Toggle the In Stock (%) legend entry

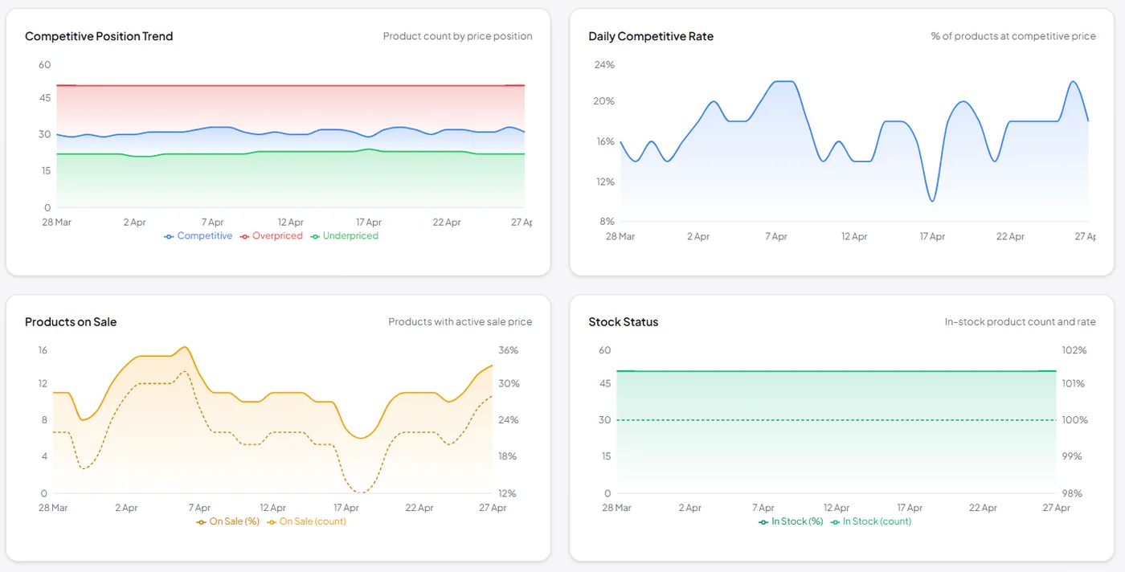click(x=791, y=521)
